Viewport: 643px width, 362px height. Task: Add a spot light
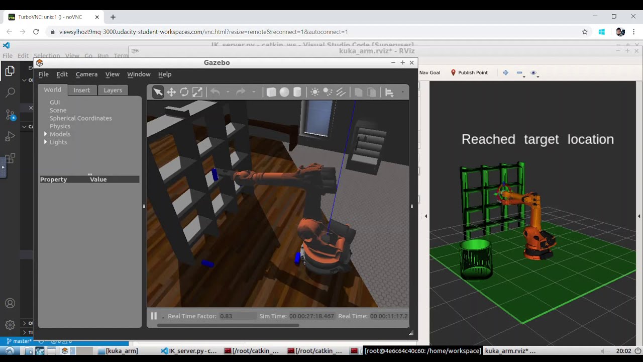pyautogui.click(x=328, y=92)
